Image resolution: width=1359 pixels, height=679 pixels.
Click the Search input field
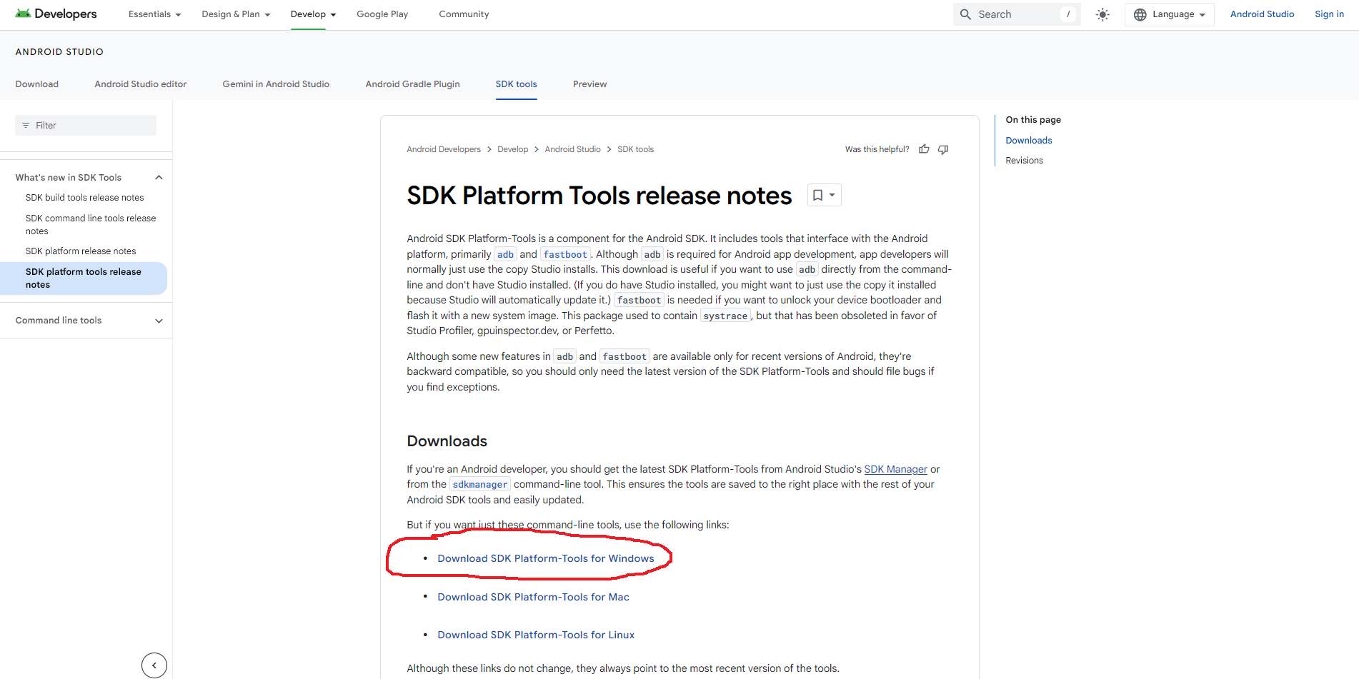click(x=1017, y=14)
